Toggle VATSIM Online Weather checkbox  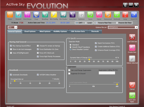pyautogui.click(x=38, y=75)
